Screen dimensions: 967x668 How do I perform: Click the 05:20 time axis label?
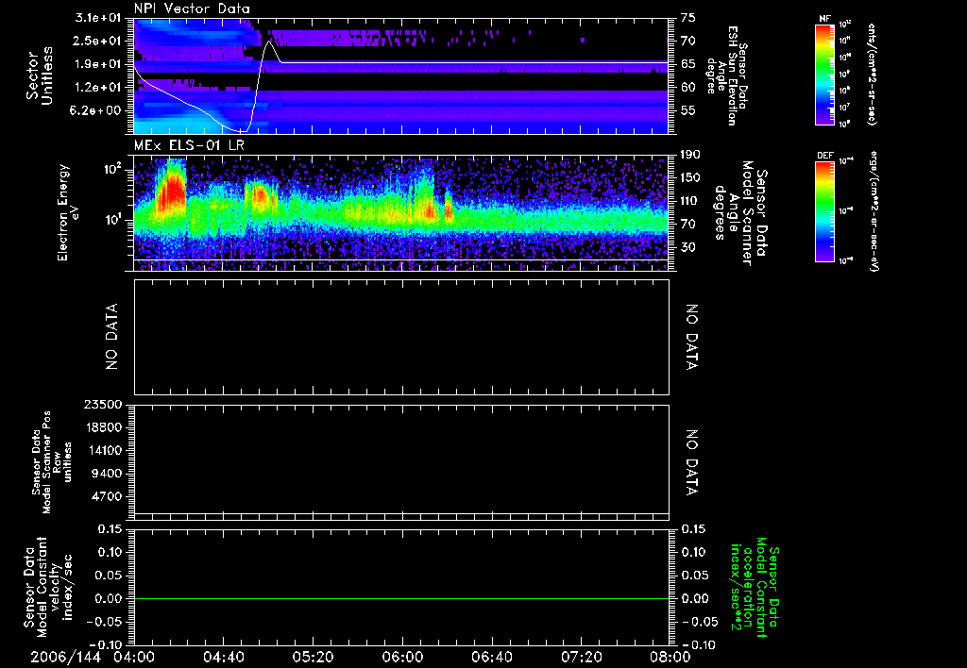(313, 656)
